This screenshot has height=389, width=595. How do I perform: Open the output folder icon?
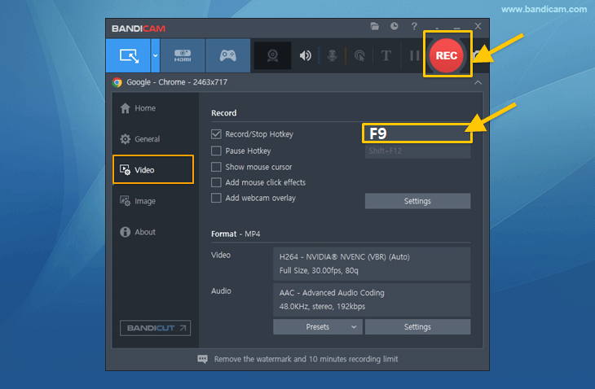[375, 26]
